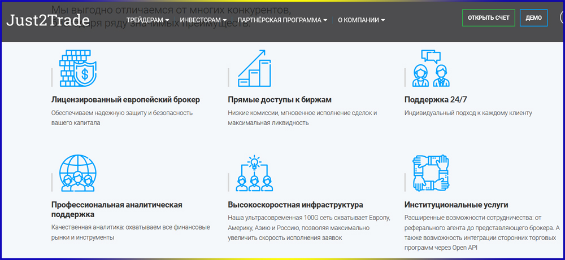Select heading Поддержка 24/7
This screenshot has width=565, height=260.
(436, 100)
